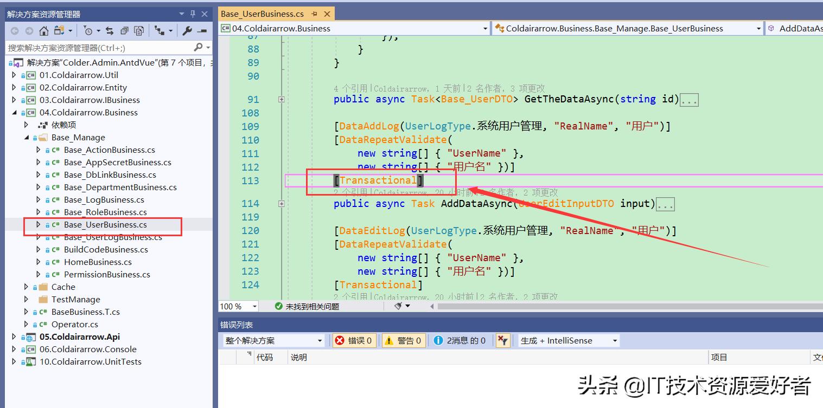
Task: Open Properties via the wrench icon
Action: point(187,30)
